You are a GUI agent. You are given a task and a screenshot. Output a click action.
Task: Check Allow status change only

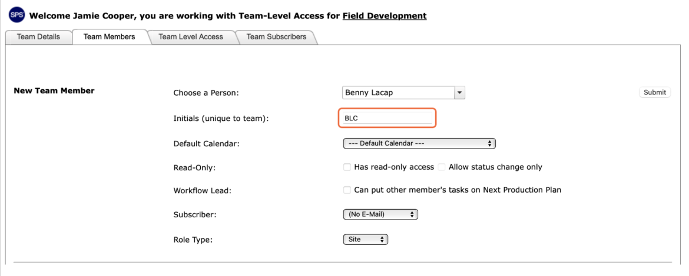point(442,167)
